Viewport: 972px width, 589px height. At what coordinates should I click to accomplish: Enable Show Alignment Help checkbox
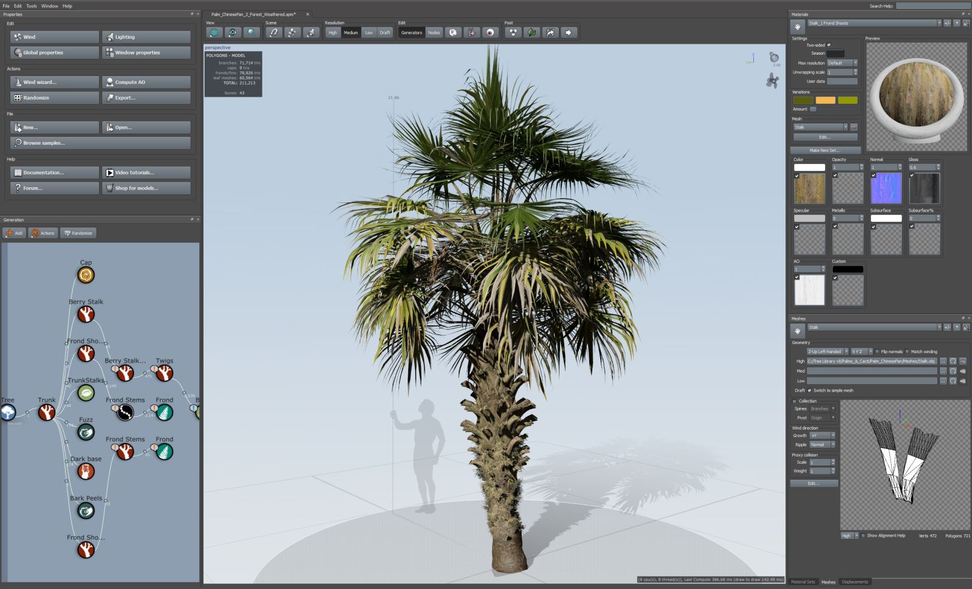[863, 536]
